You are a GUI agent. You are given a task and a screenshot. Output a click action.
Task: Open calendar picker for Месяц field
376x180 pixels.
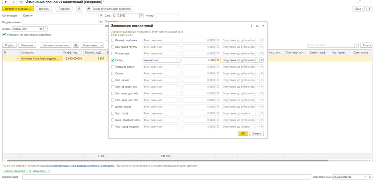[x=41, y=29]
